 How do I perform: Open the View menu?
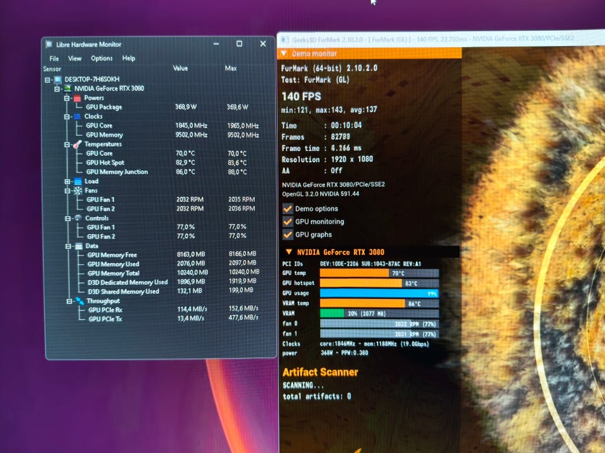(75, 59)
